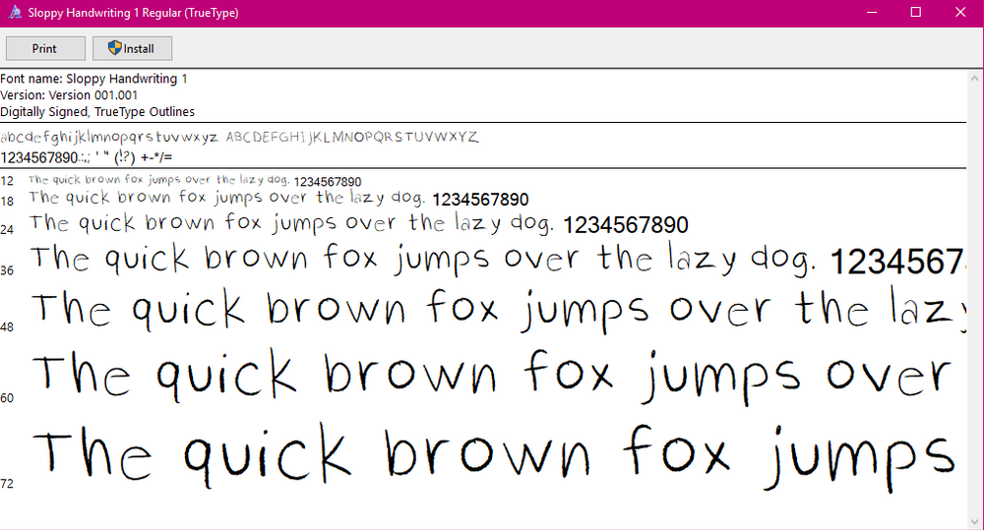Click the 'Version: Version 001.001' line
This screenshot has width=984, height=530.
(x=69, y=95)
